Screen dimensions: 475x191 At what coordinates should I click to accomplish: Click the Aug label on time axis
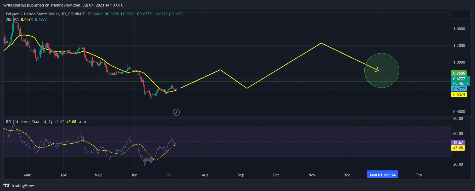pyautogui.click(x=205, y=175)
